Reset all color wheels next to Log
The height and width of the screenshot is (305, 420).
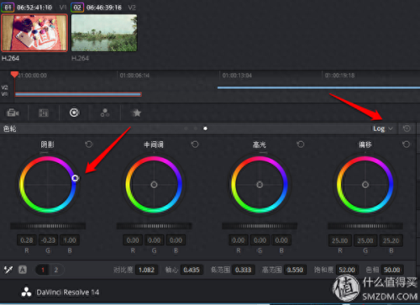(407, 129)
